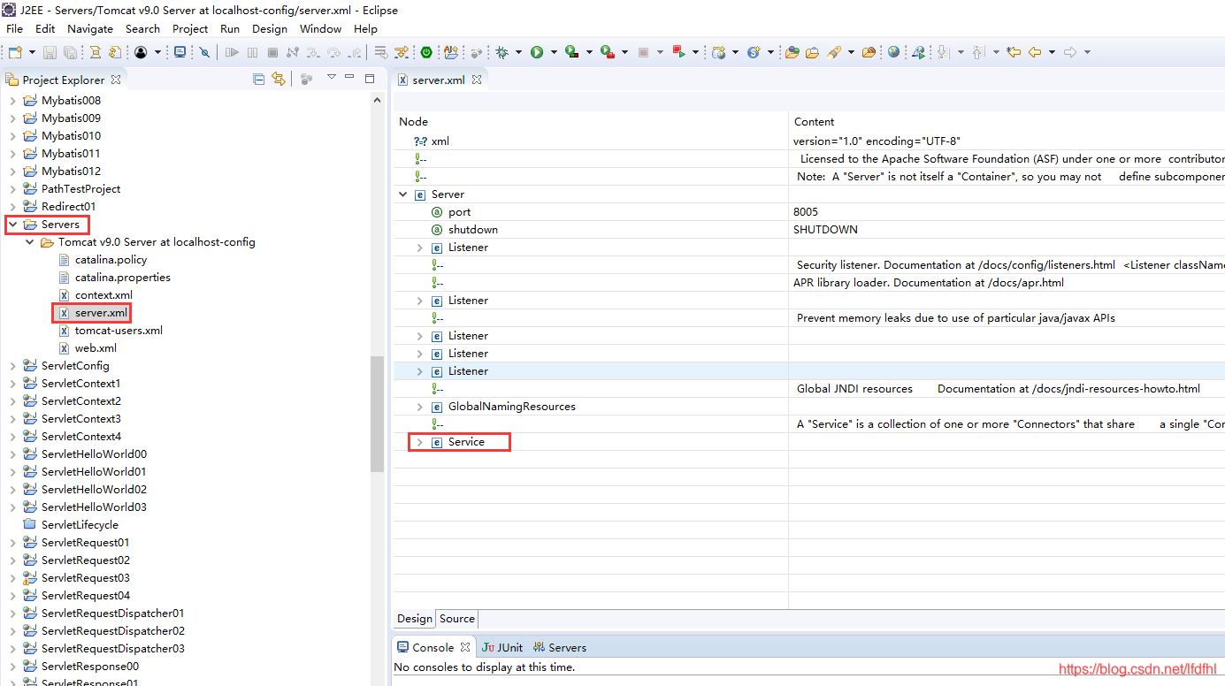The image size is (1225, 686).
Task: Open the File menu
Action: [x=14, y=28]
